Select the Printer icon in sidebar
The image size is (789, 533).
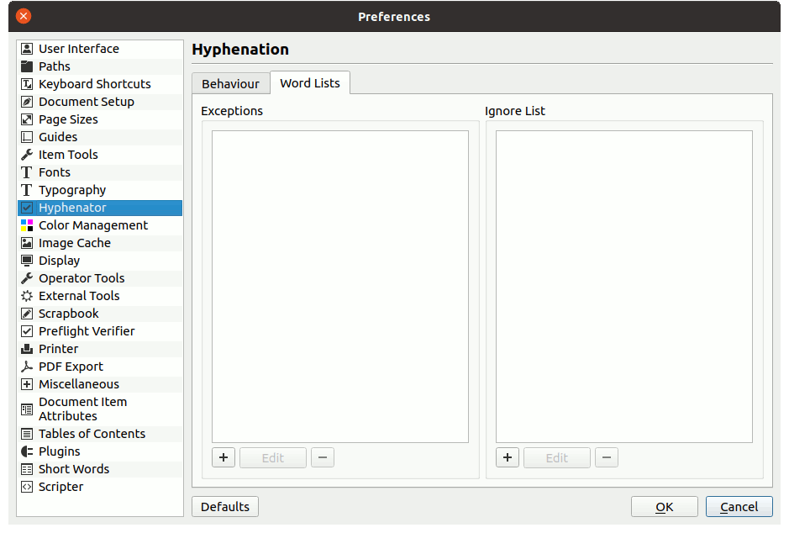[x=27, y=349]
